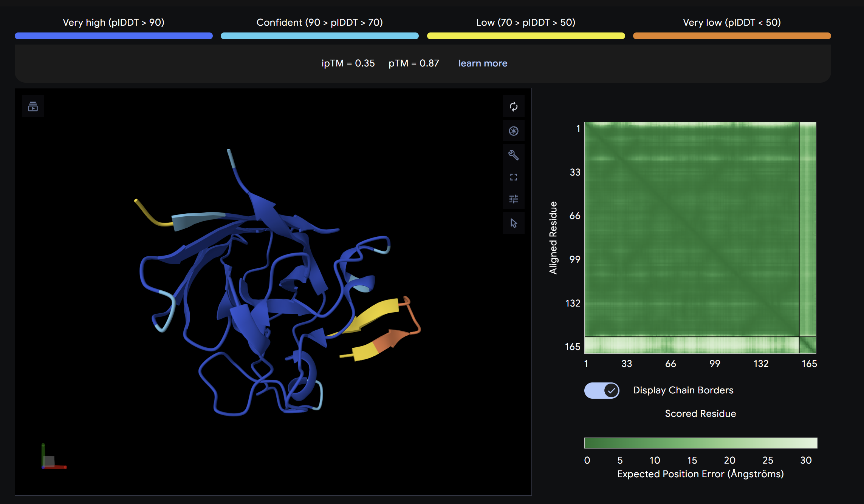Follow the learn more link
The width and height of the screenshot is (864, 504).
tap(483, 63)
